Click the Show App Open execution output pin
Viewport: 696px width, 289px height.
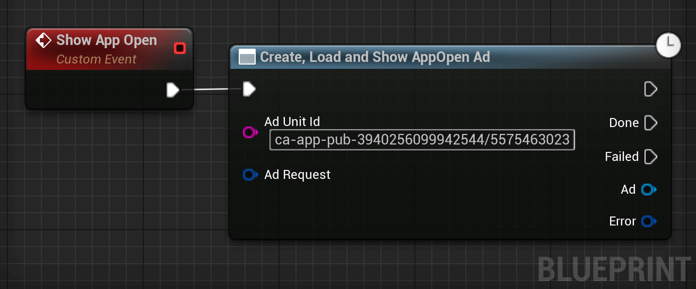point(173,90)
